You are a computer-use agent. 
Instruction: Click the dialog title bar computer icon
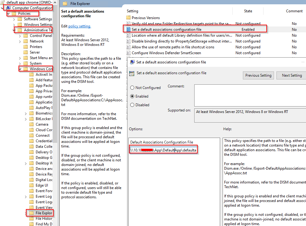[x=132, y=62]
